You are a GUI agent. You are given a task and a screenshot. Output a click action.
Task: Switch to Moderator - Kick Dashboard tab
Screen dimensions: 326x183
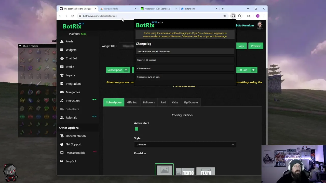[x=159, y=9]
